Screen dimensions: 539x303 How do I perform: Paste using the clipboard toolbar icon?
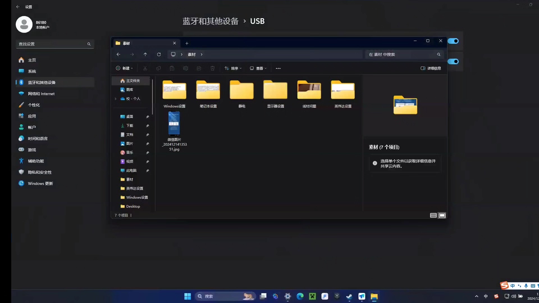(172, 68)
